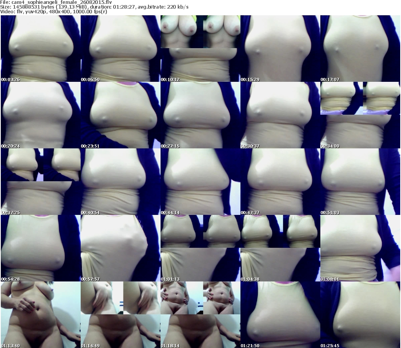This screenshot has height=348, width=401.
Task: Open the frame at timestamp 00:10:12
Action: click(x=200, y=49)
